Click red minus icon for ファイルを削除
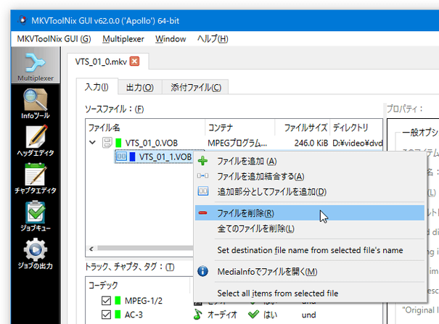 point(202,213)
